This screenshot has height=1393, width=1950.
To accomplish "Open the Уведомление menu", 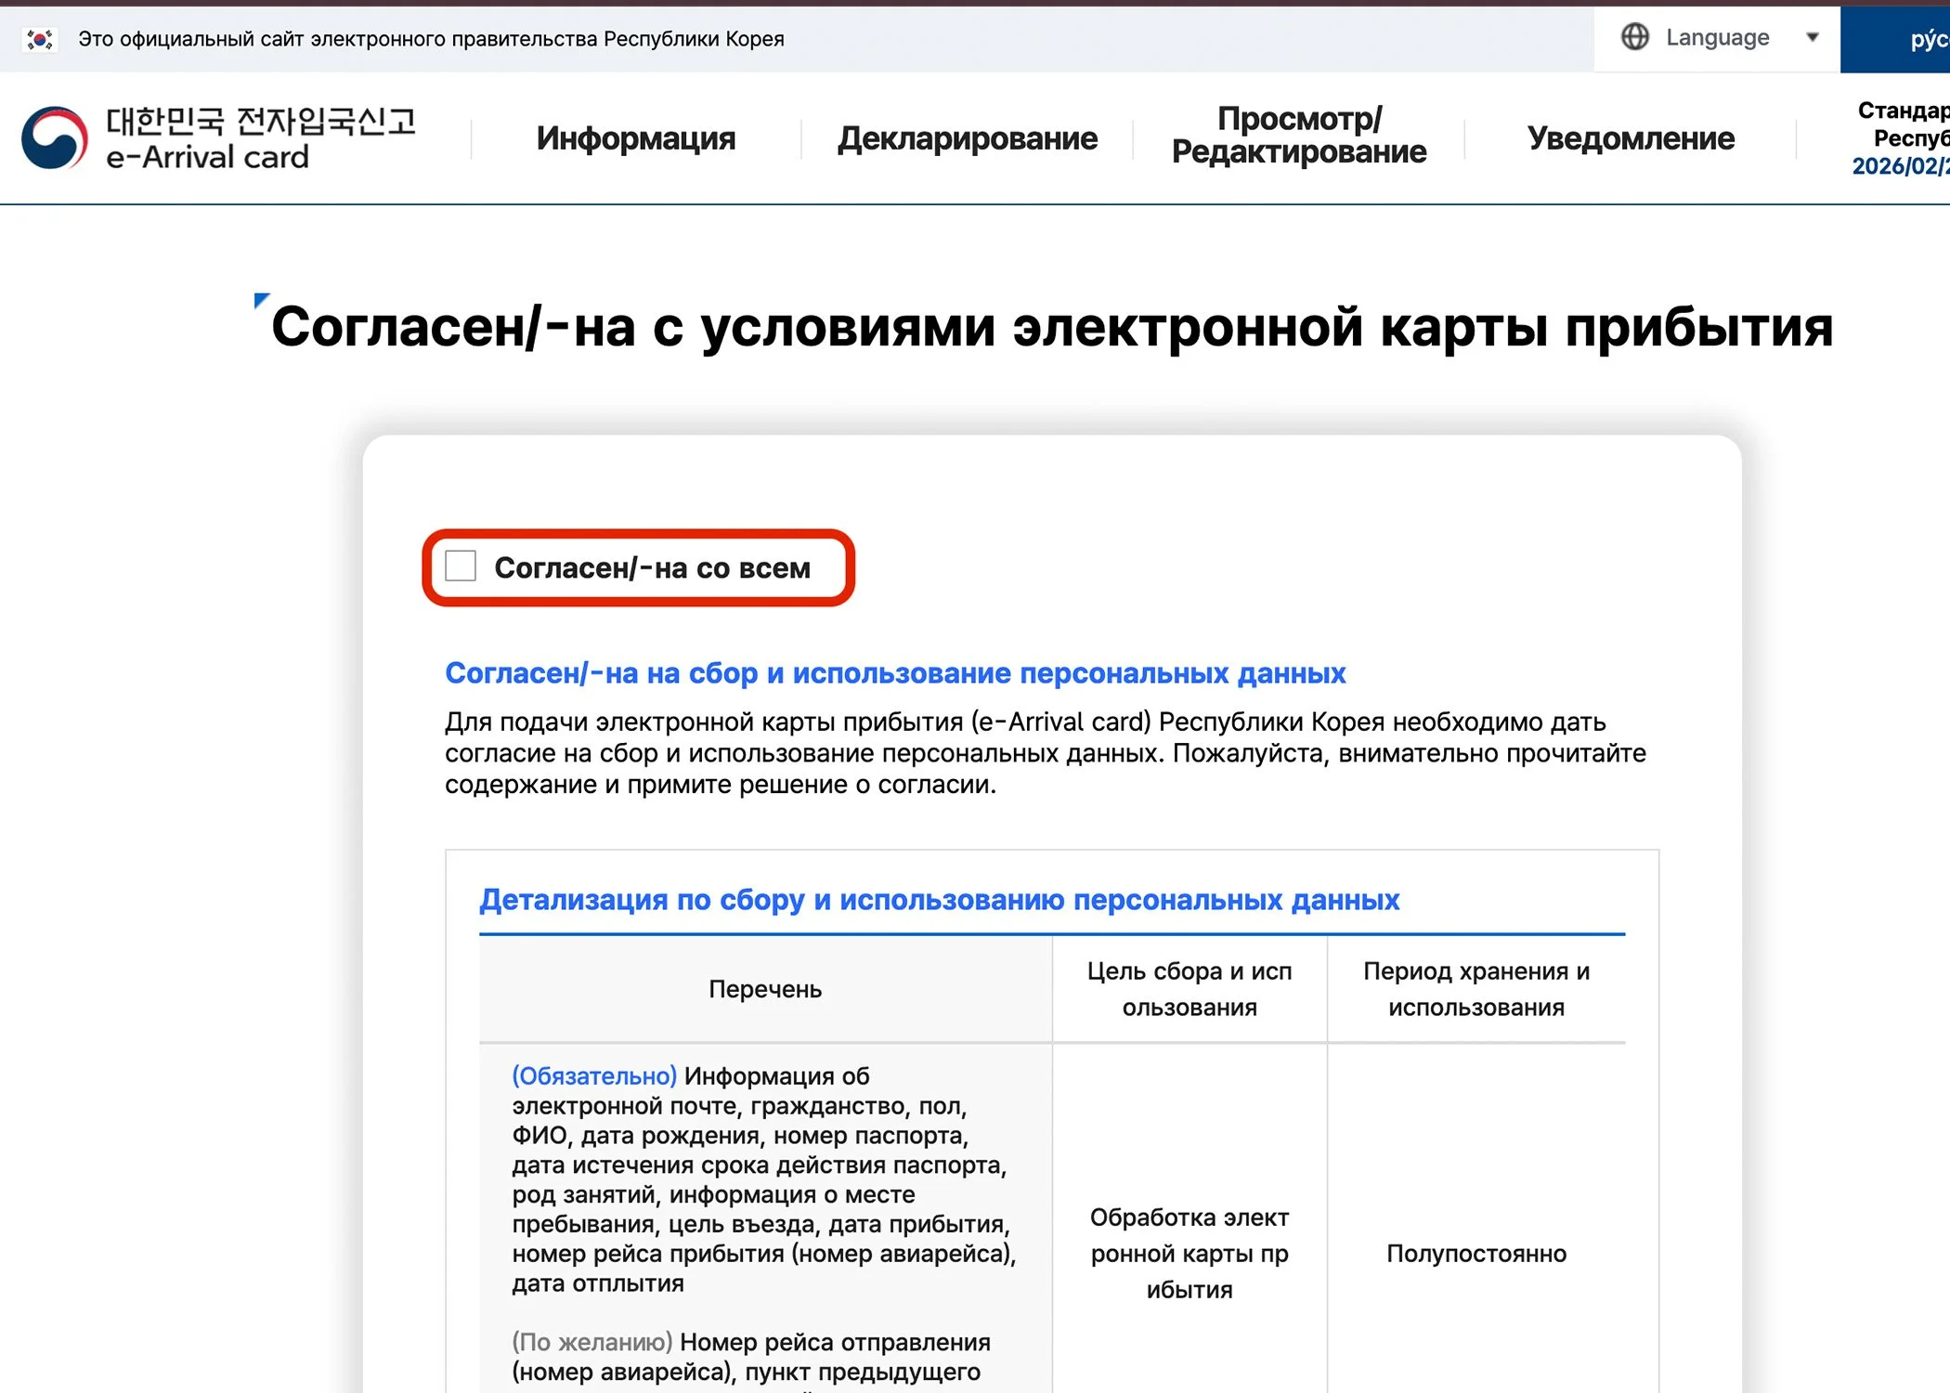I will coord(1631,138).
